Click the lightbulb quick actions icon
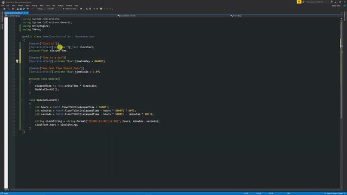Image resolution: width=347 pixels, height=195 pixels. tap(17, 61)
